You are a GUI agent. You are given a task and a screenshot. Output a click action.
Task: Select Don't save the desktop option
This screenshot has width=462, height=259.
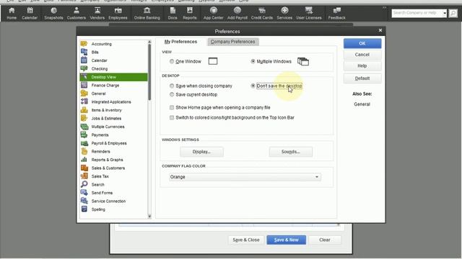(x=253, y=86)
